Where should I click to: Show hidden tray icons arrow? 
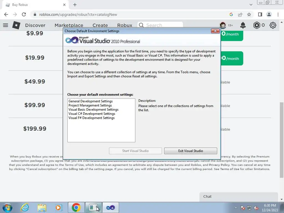(x=236, y=208)
